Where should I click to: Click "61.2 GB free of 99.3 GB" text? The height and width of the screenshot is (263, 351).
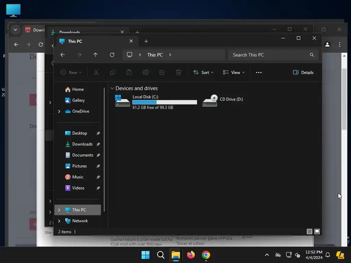[x=153, y=108]
